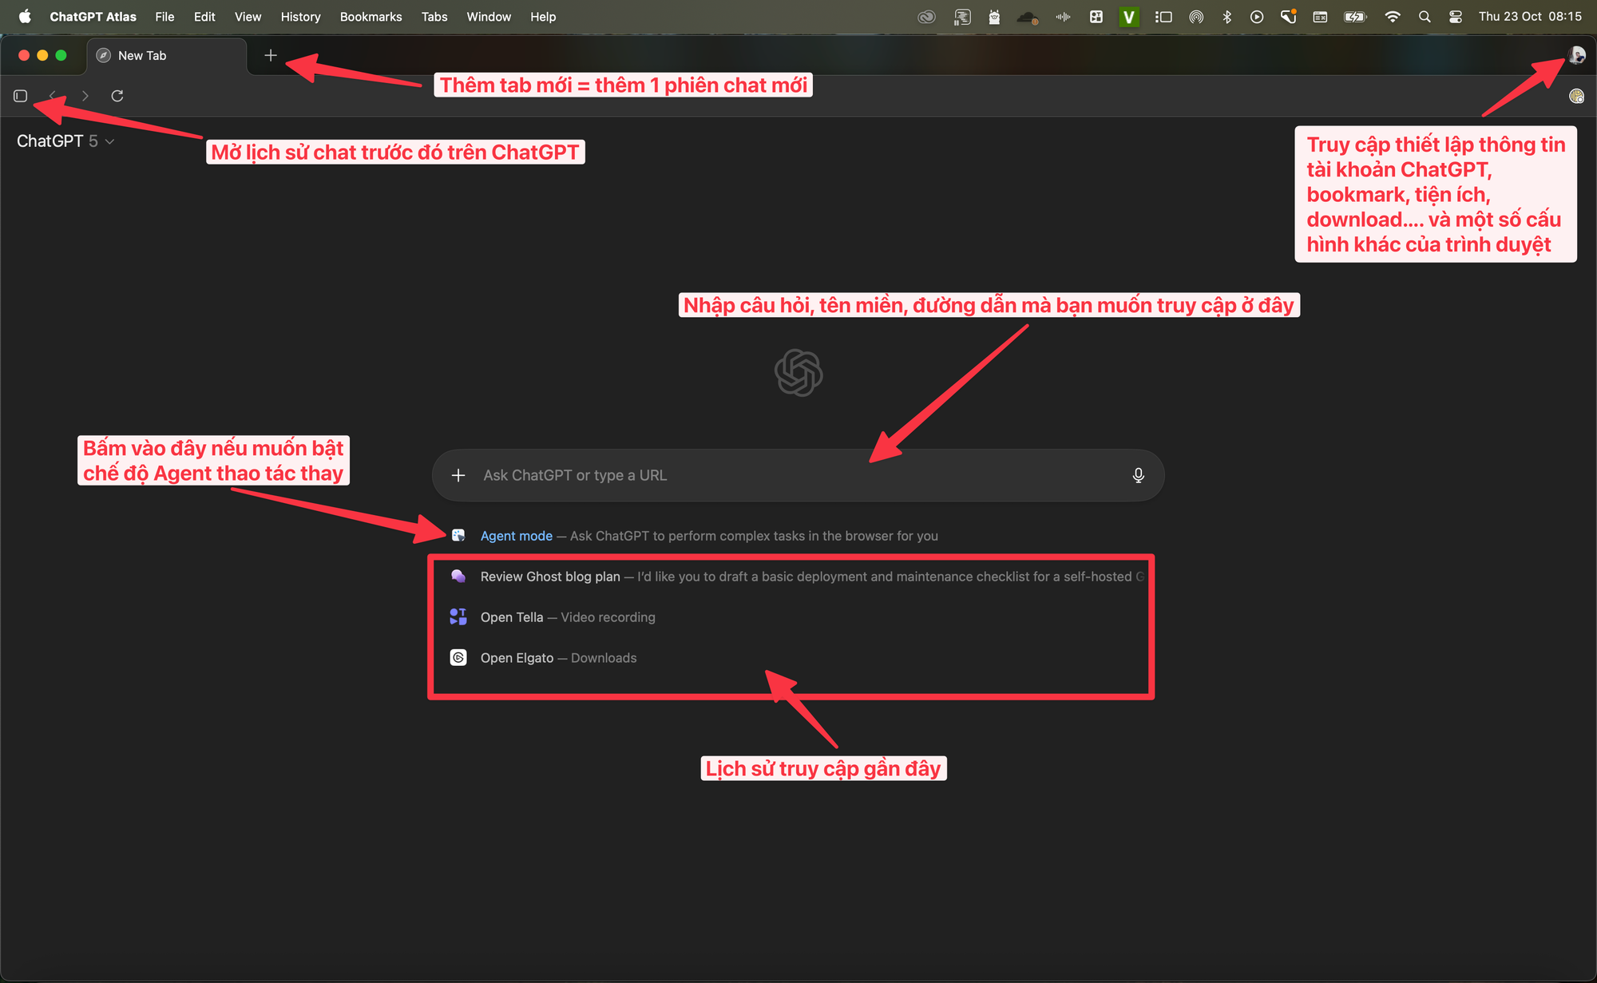Open a new tab with plus button

(271, 55)
